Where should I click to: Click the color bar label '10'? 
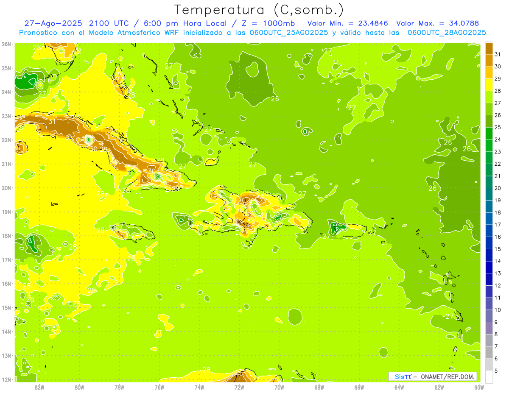(x=498, y=310)
